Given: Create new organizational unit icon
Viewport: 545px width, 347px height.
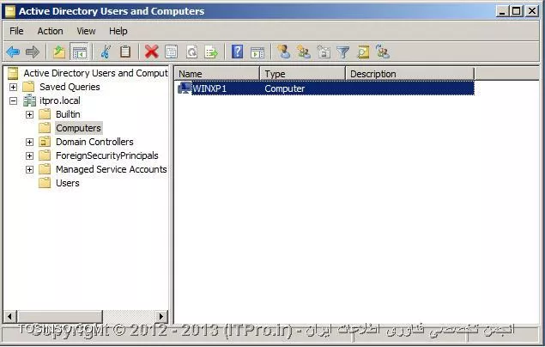Looking at the screenshot, I should (324, 52).
